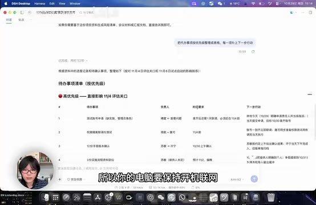Open the Window menu
316x205 pixels.
tap(75, 3)
